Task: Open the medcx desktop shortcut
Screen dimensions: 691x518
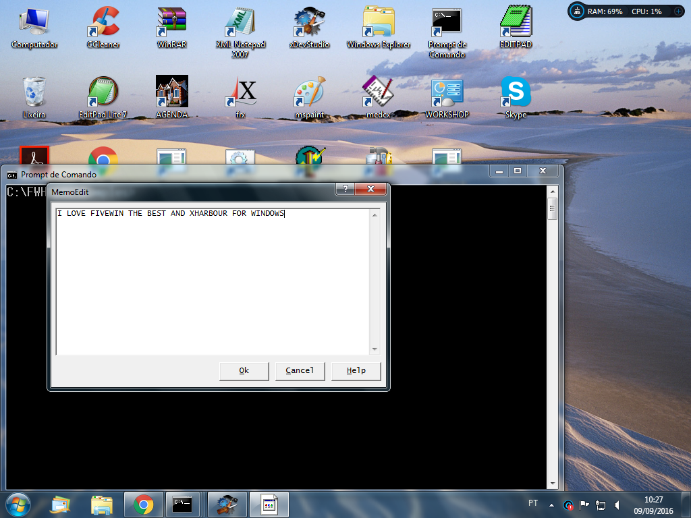Action: (378, 97)
